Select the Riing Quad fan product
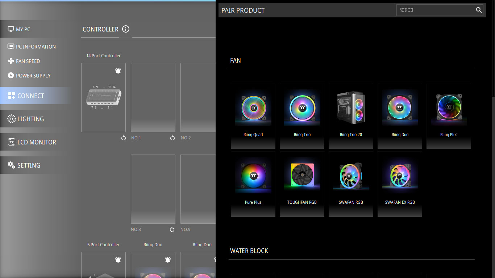Screen dimensions: 495x278 [x=253, y=116]
